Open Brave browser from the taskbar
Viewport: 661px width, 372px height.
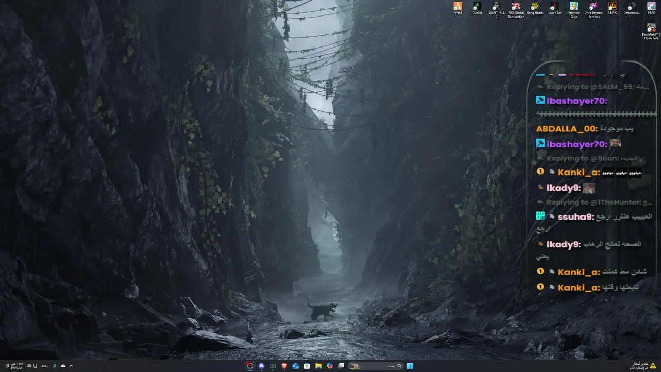(x=284, y=366)
